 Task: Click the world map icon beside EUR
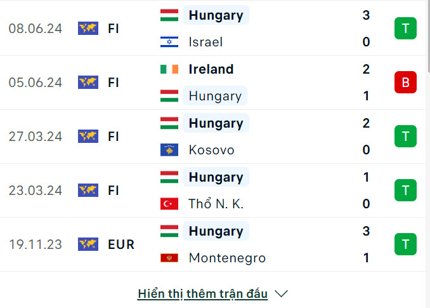pos(88,244)
